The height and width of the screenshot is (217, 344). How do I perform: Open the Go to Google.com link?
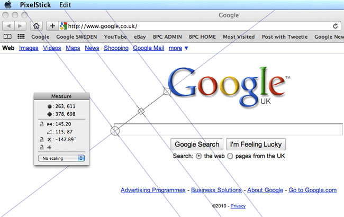(x=312, y=190)
